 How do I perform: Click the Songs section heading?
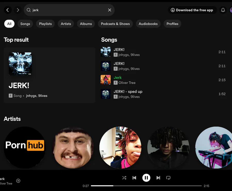(109, 40)
